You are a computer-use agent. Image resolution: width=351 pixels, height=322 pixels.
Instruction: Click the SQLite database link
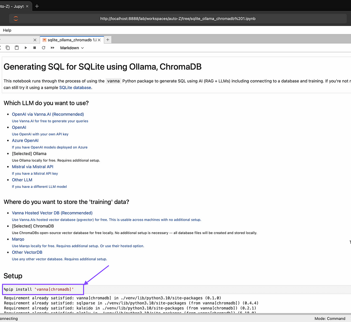click(75, 88)
